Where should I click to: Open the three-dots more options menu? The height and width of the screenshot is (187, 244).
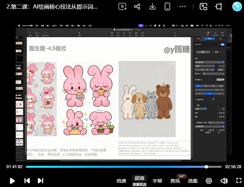pos(182,7)
